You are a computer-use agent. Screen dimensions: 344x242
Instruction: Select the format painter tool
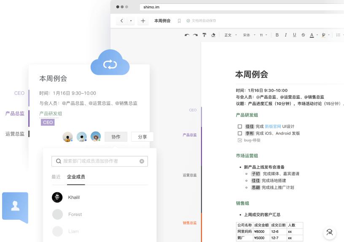[204, 35]
